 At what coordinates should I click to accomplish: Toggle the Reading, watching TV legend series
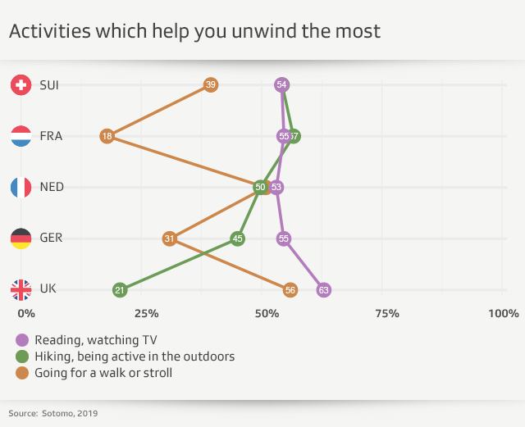(x=95, y=339)
